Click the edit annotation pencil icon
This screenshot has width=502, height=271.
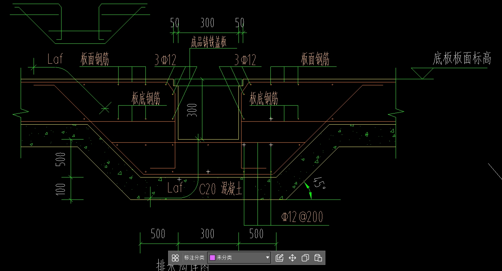tap(279, 258)
